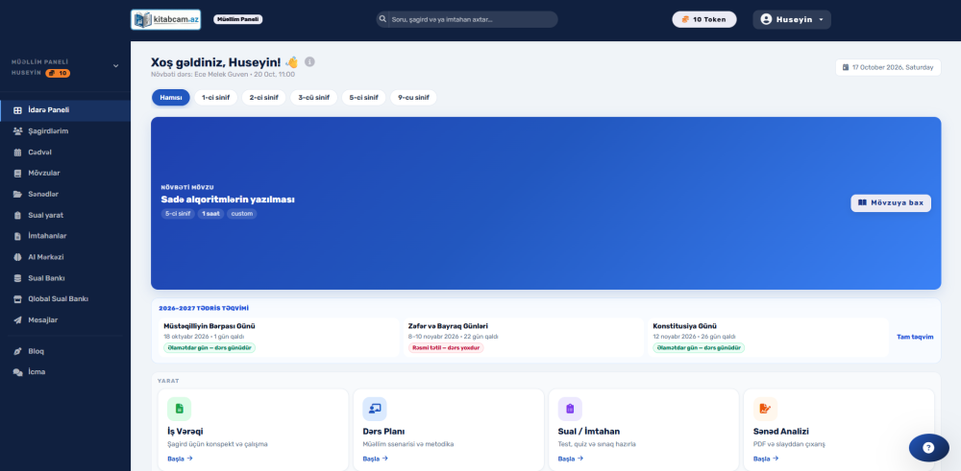Select the 1-ci sinif filter
961x471 pixels.
click(215, 97)
